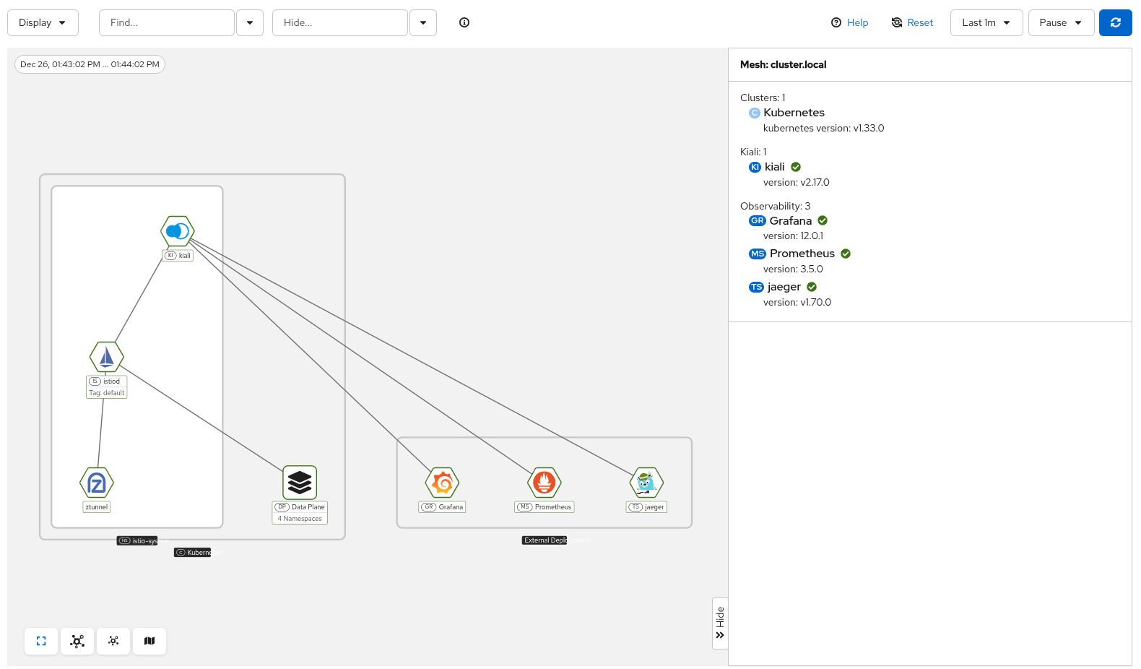The height and width of the screenshot is (669, 1141).
Task: Select the jaeger node icon
Action: 646,483
